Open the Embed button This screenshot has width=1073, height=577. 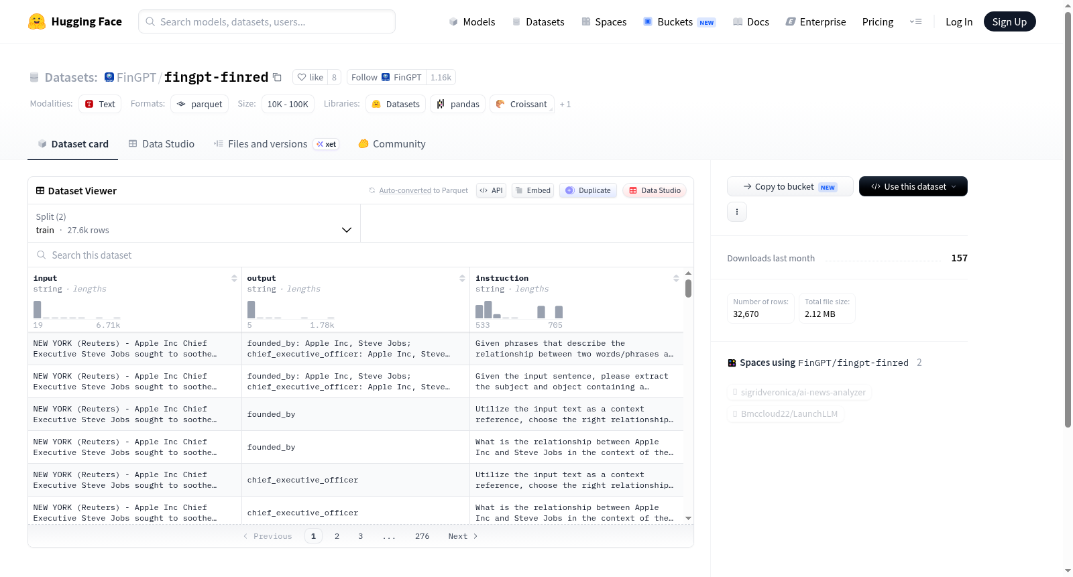pyautogui.click(x=533, y=190)
